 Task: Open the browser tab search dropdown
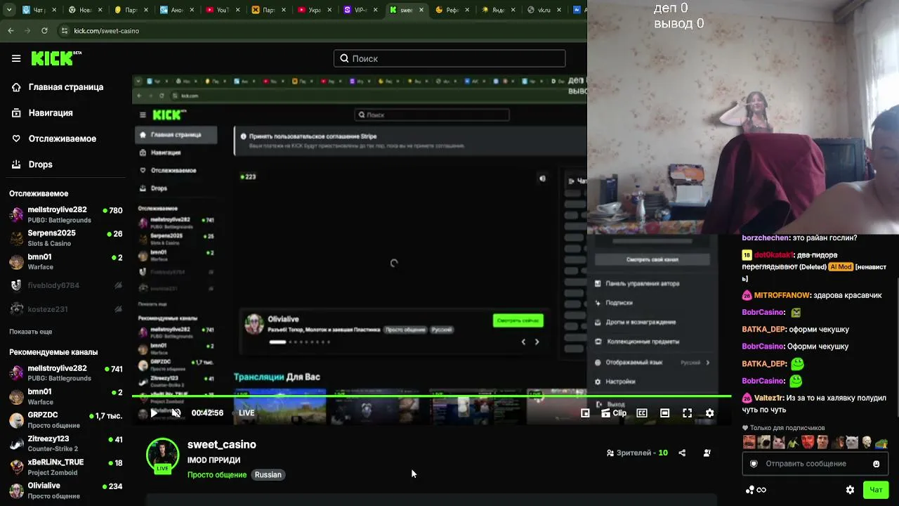click(x=8, y=10)
